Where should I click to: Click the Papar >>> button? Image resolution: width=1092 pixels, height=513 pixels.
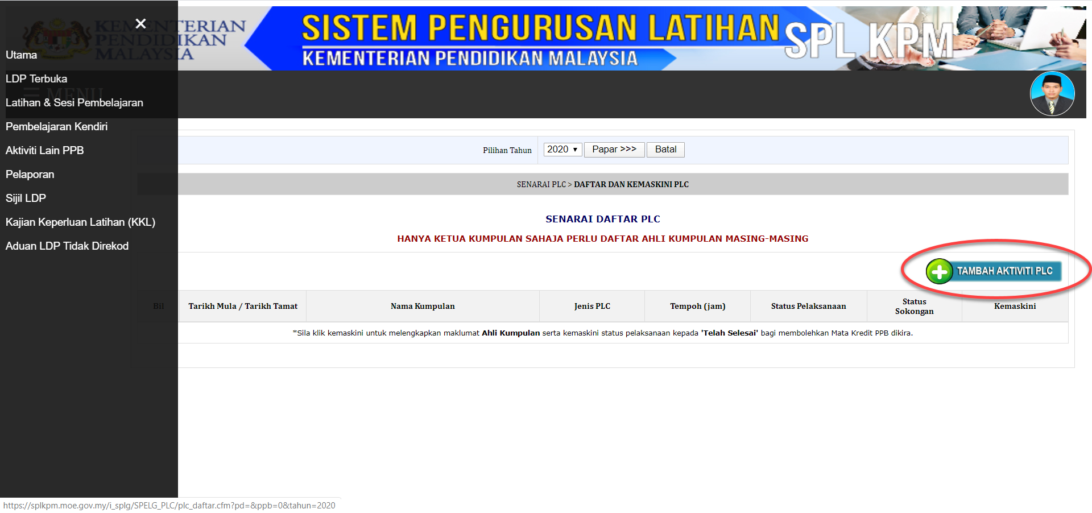tap(614, 150)
